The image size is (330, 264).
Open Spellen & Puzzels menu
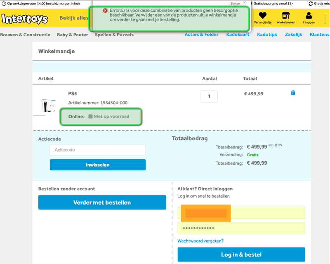point(114,35)
